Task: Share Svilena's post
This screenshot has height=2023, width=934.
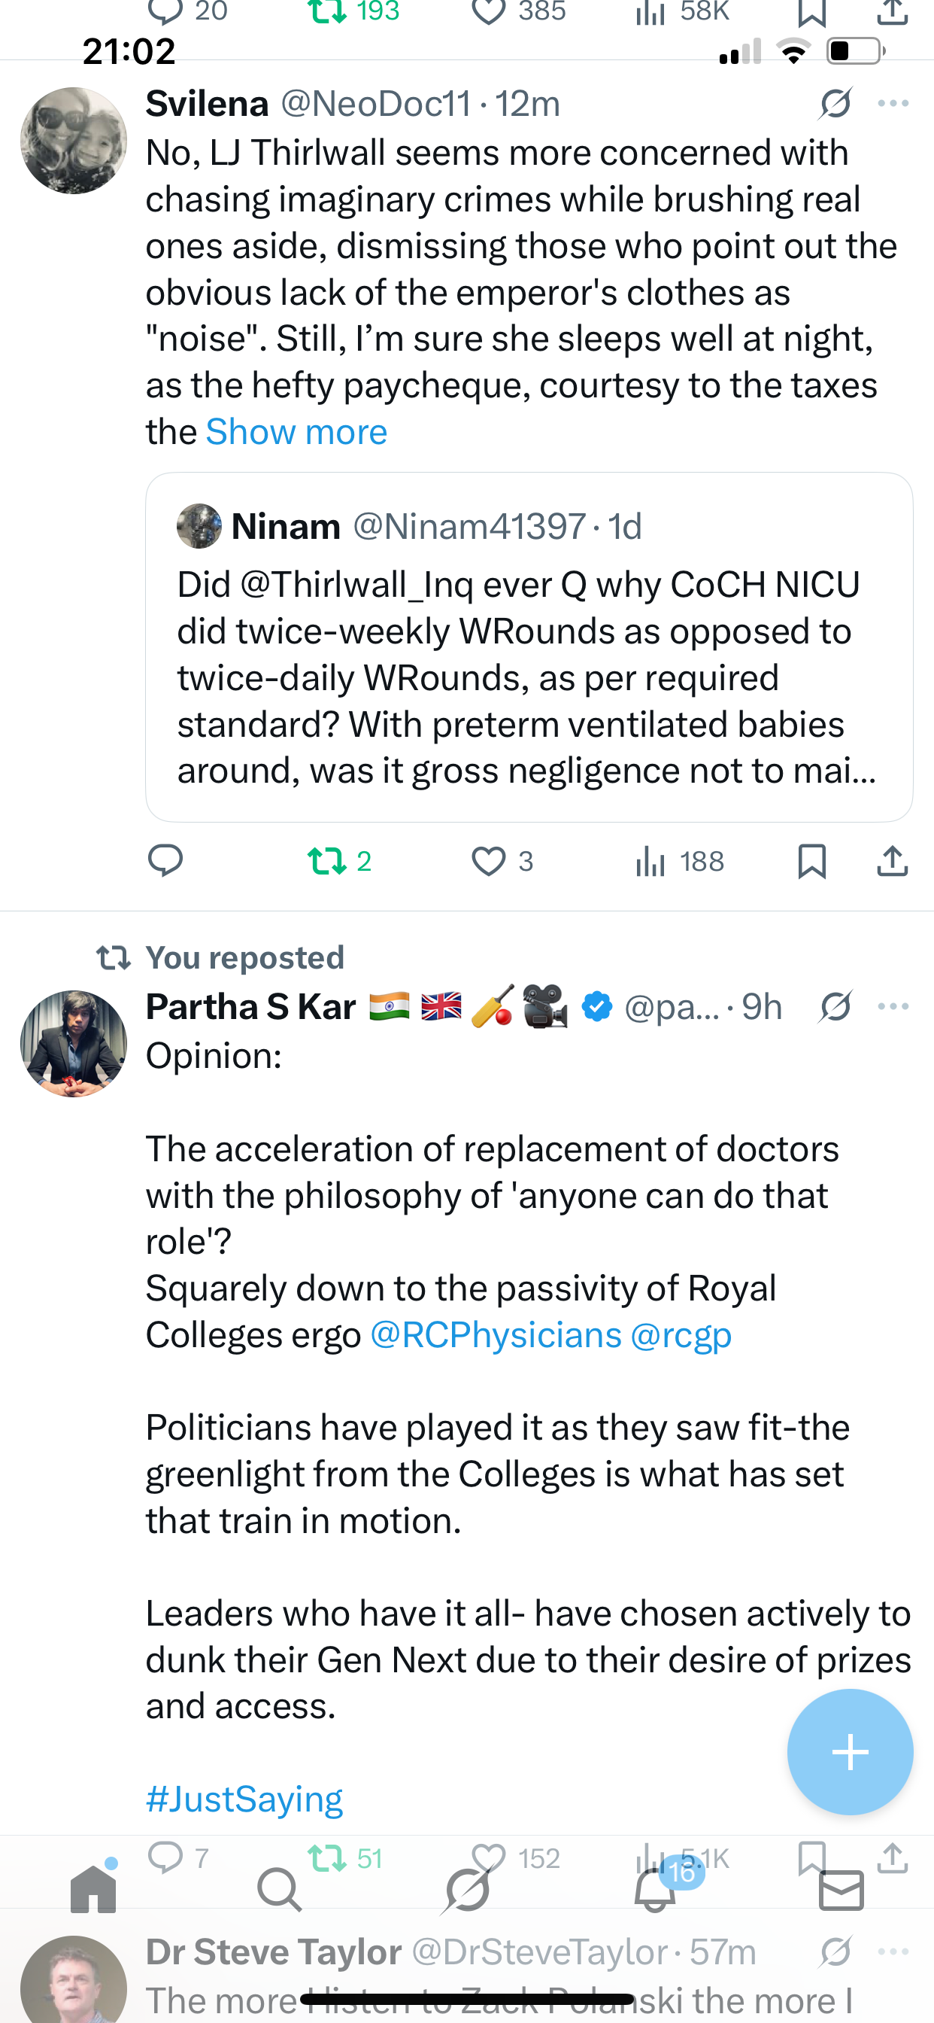Action: (x=893, y=861)
